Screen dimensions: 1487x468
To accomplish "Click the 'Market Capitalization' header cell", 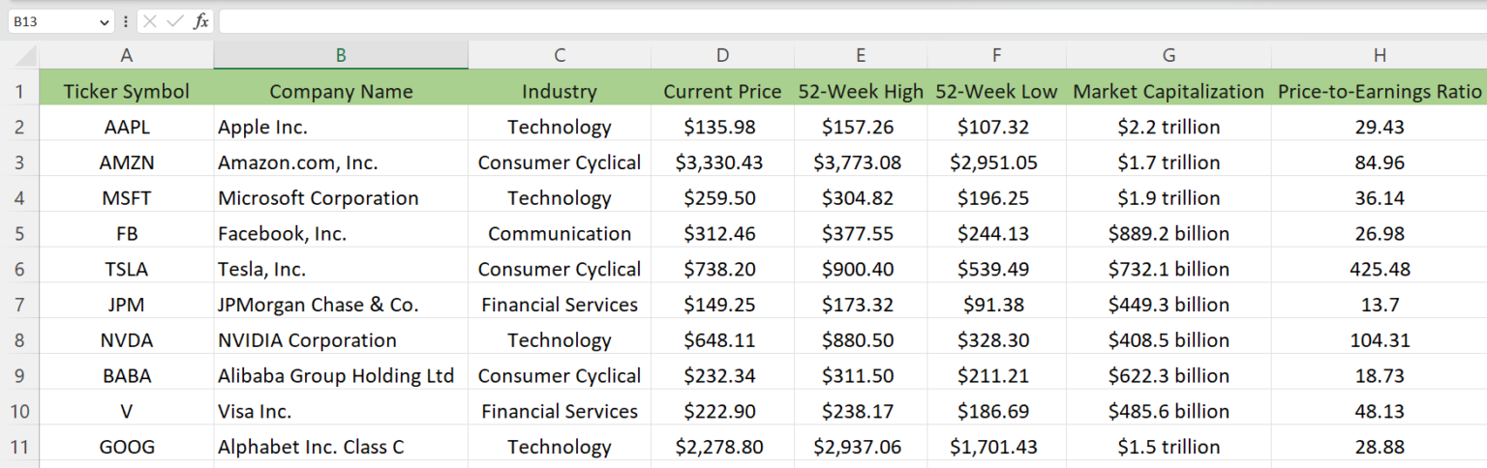I will (1168, 92).
